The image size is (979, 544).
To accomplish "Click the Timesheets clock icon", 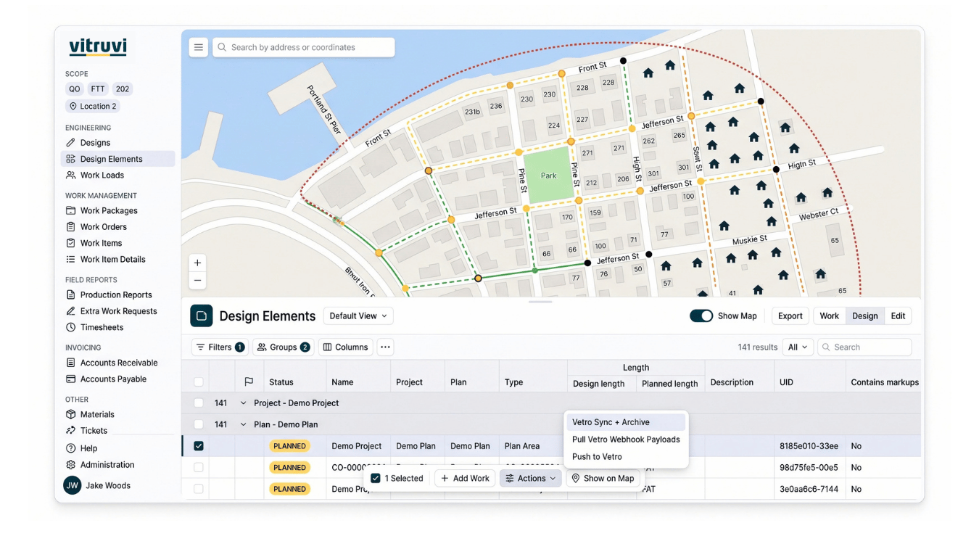I will (70, 328).
